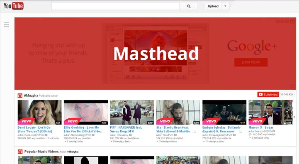This screenshot has height=164, width=299.
Task: Click the magnifier search button
Action: click(189, 6)
